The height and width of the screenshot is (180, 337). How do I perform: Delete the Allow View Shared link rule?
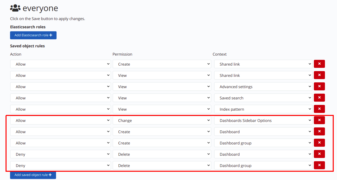point(319,75)
